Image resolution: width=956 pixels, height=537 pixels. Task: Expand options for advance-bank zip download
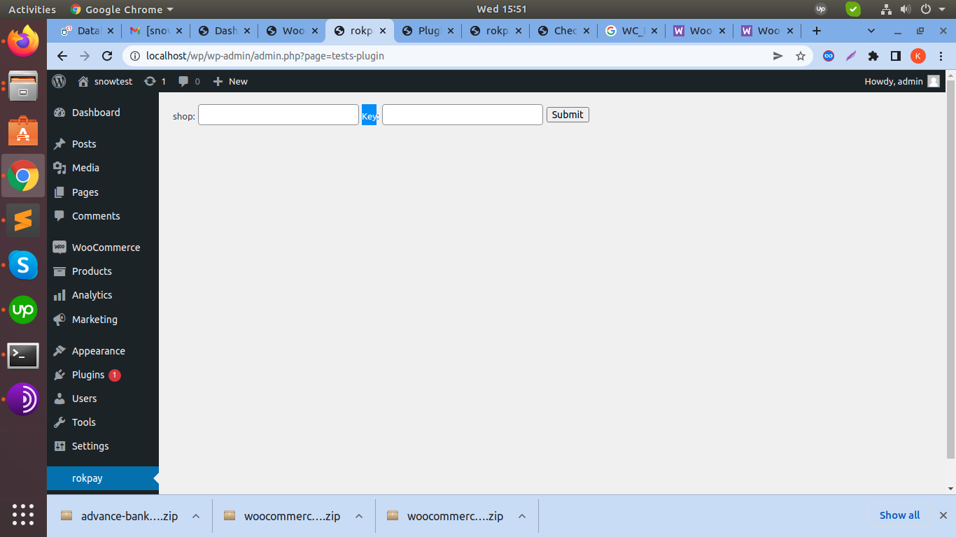[x=196, y=516]
